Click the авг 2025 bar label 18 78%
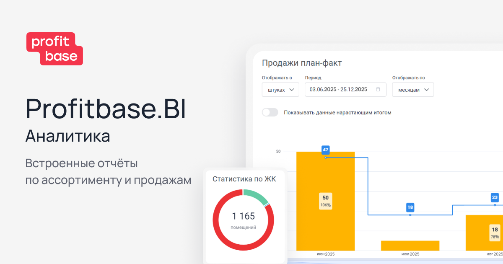The image size is (503, 264). click(495, 233)
